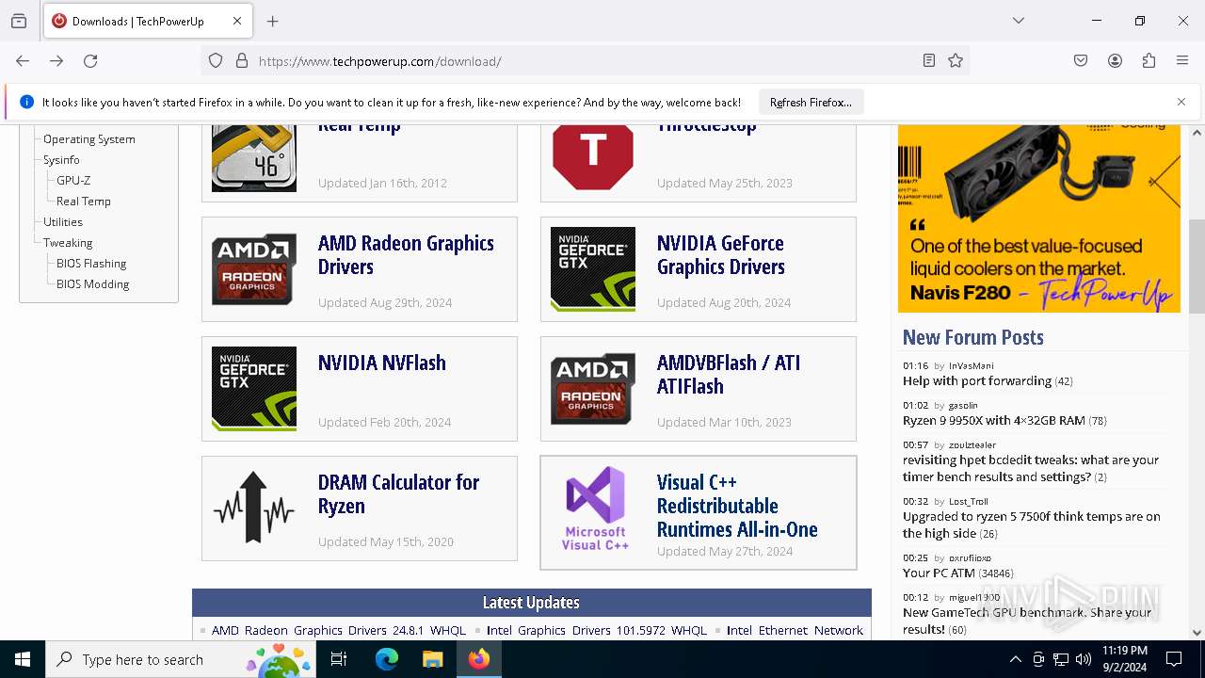
Task: Go back to the previous page
Action: 23,61
